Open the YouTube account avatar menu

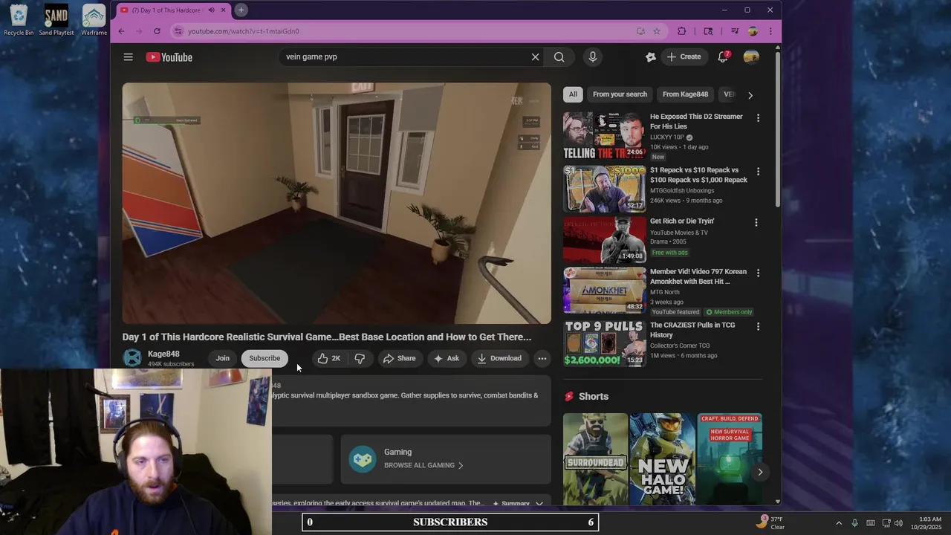click(x=751, y=56)
